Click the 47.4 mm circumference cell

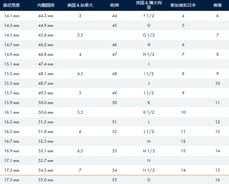[x=46, y=64]
